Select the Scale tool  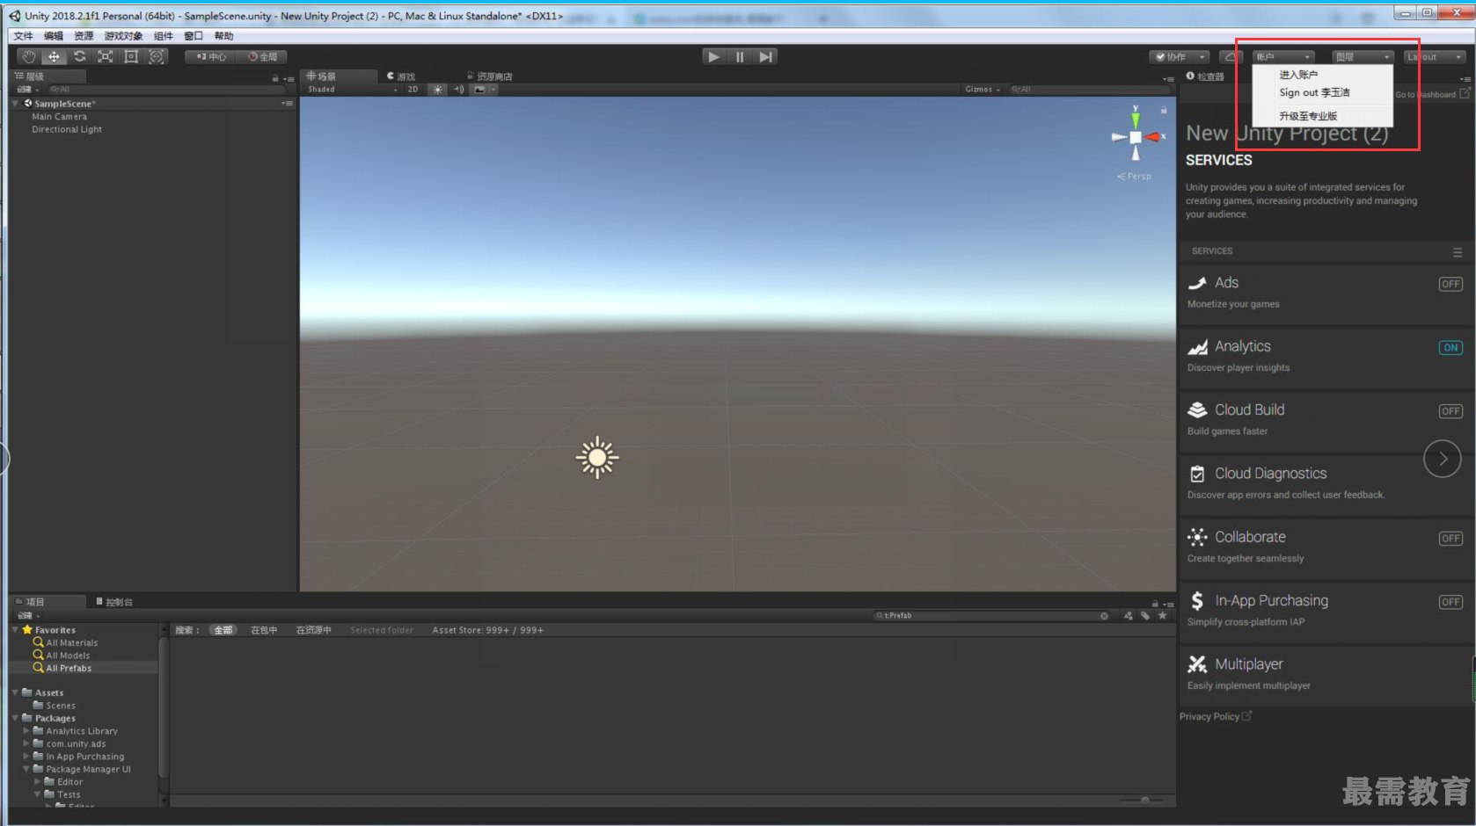click(x=106, y=56)
